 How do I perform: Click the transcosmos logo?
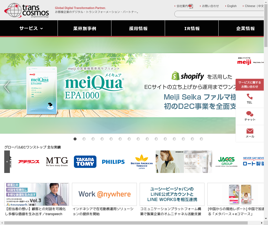pos(27,10)
